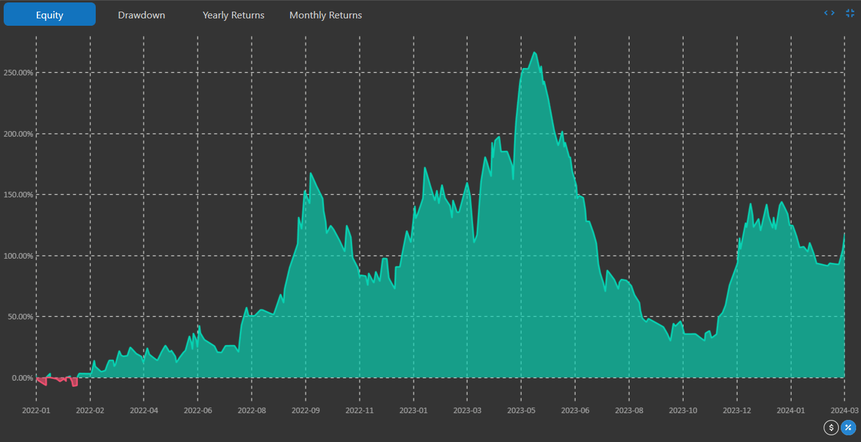Click the 2022-01 x-axis date label
The image size is (861, 442).
[x=36, y=410]
